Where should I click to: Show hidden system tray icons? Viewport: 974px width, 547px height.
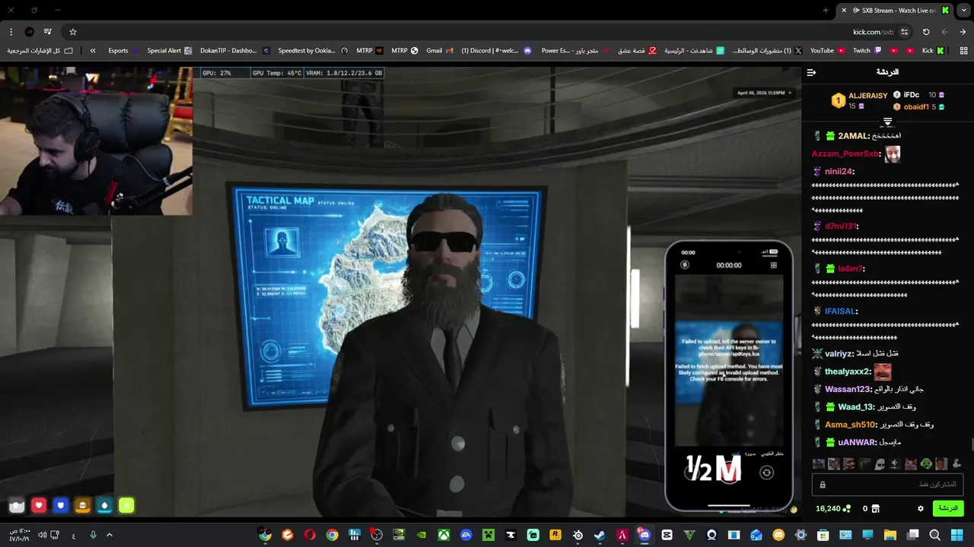109,535
